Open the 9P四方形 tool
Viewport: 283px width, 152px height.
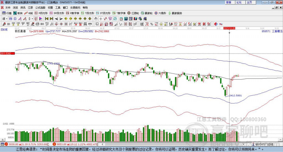coord(57,13)
